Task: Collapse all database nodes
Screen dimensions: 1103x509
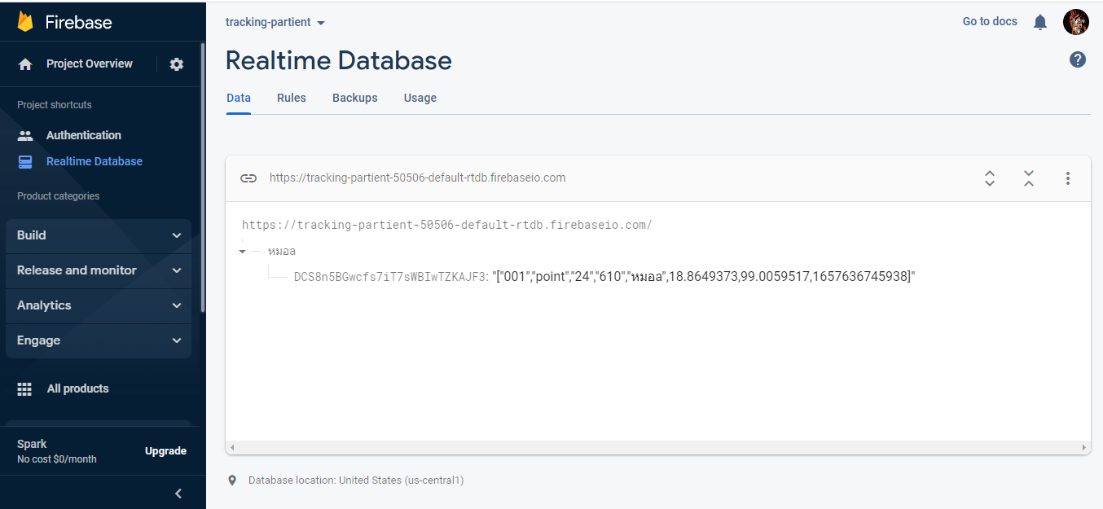Action: click(x=1029, y=178)
